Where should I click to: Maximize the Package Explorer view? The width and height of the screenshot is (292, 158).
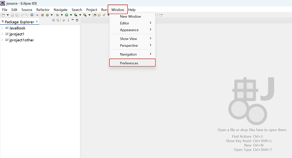pos(77,20)
